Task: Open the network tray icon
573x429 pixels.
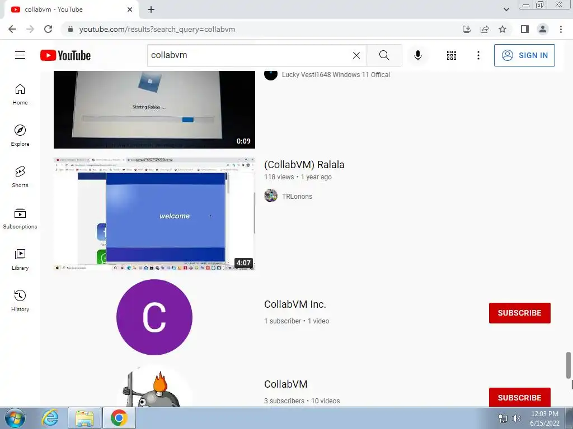Action: 503,418
